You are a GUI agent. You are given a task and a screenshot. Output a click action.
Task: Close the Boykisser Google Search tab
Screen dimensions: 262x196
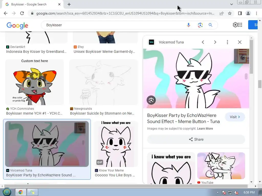[59, 4]
